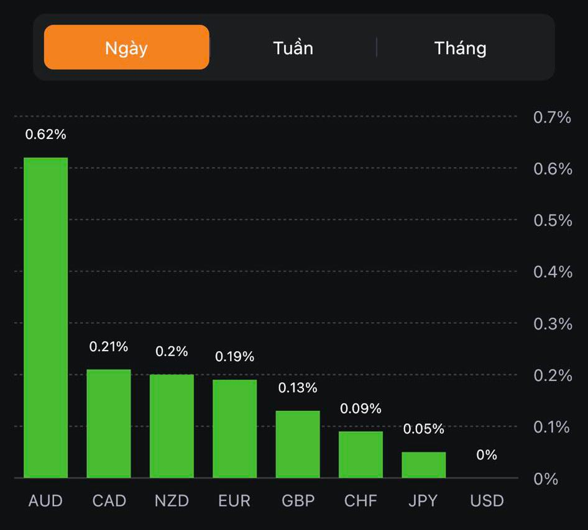
Task: Select the NZD bar
Action: 172,426
